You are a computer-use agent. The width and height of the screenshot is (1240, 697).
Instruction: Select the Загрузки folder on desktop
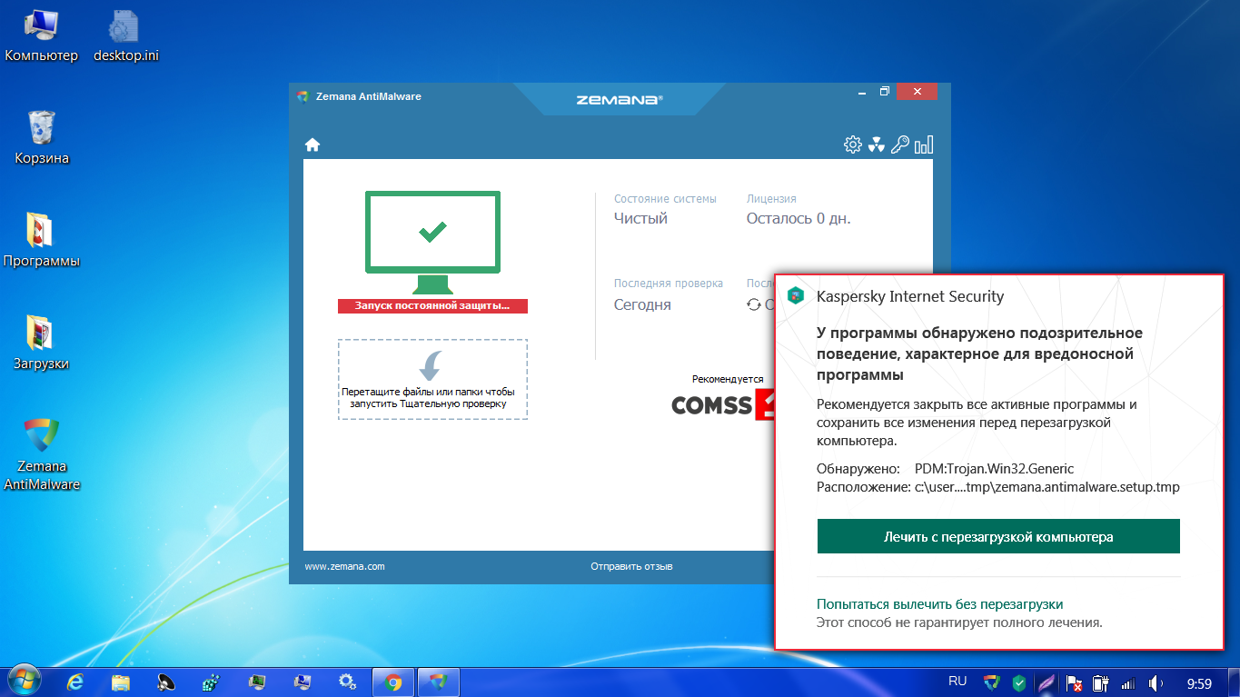point(42,344)
